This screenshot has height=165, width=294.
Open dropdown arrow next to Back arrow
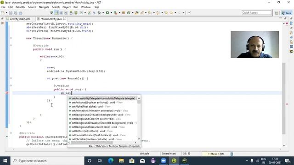coord(175,13)
